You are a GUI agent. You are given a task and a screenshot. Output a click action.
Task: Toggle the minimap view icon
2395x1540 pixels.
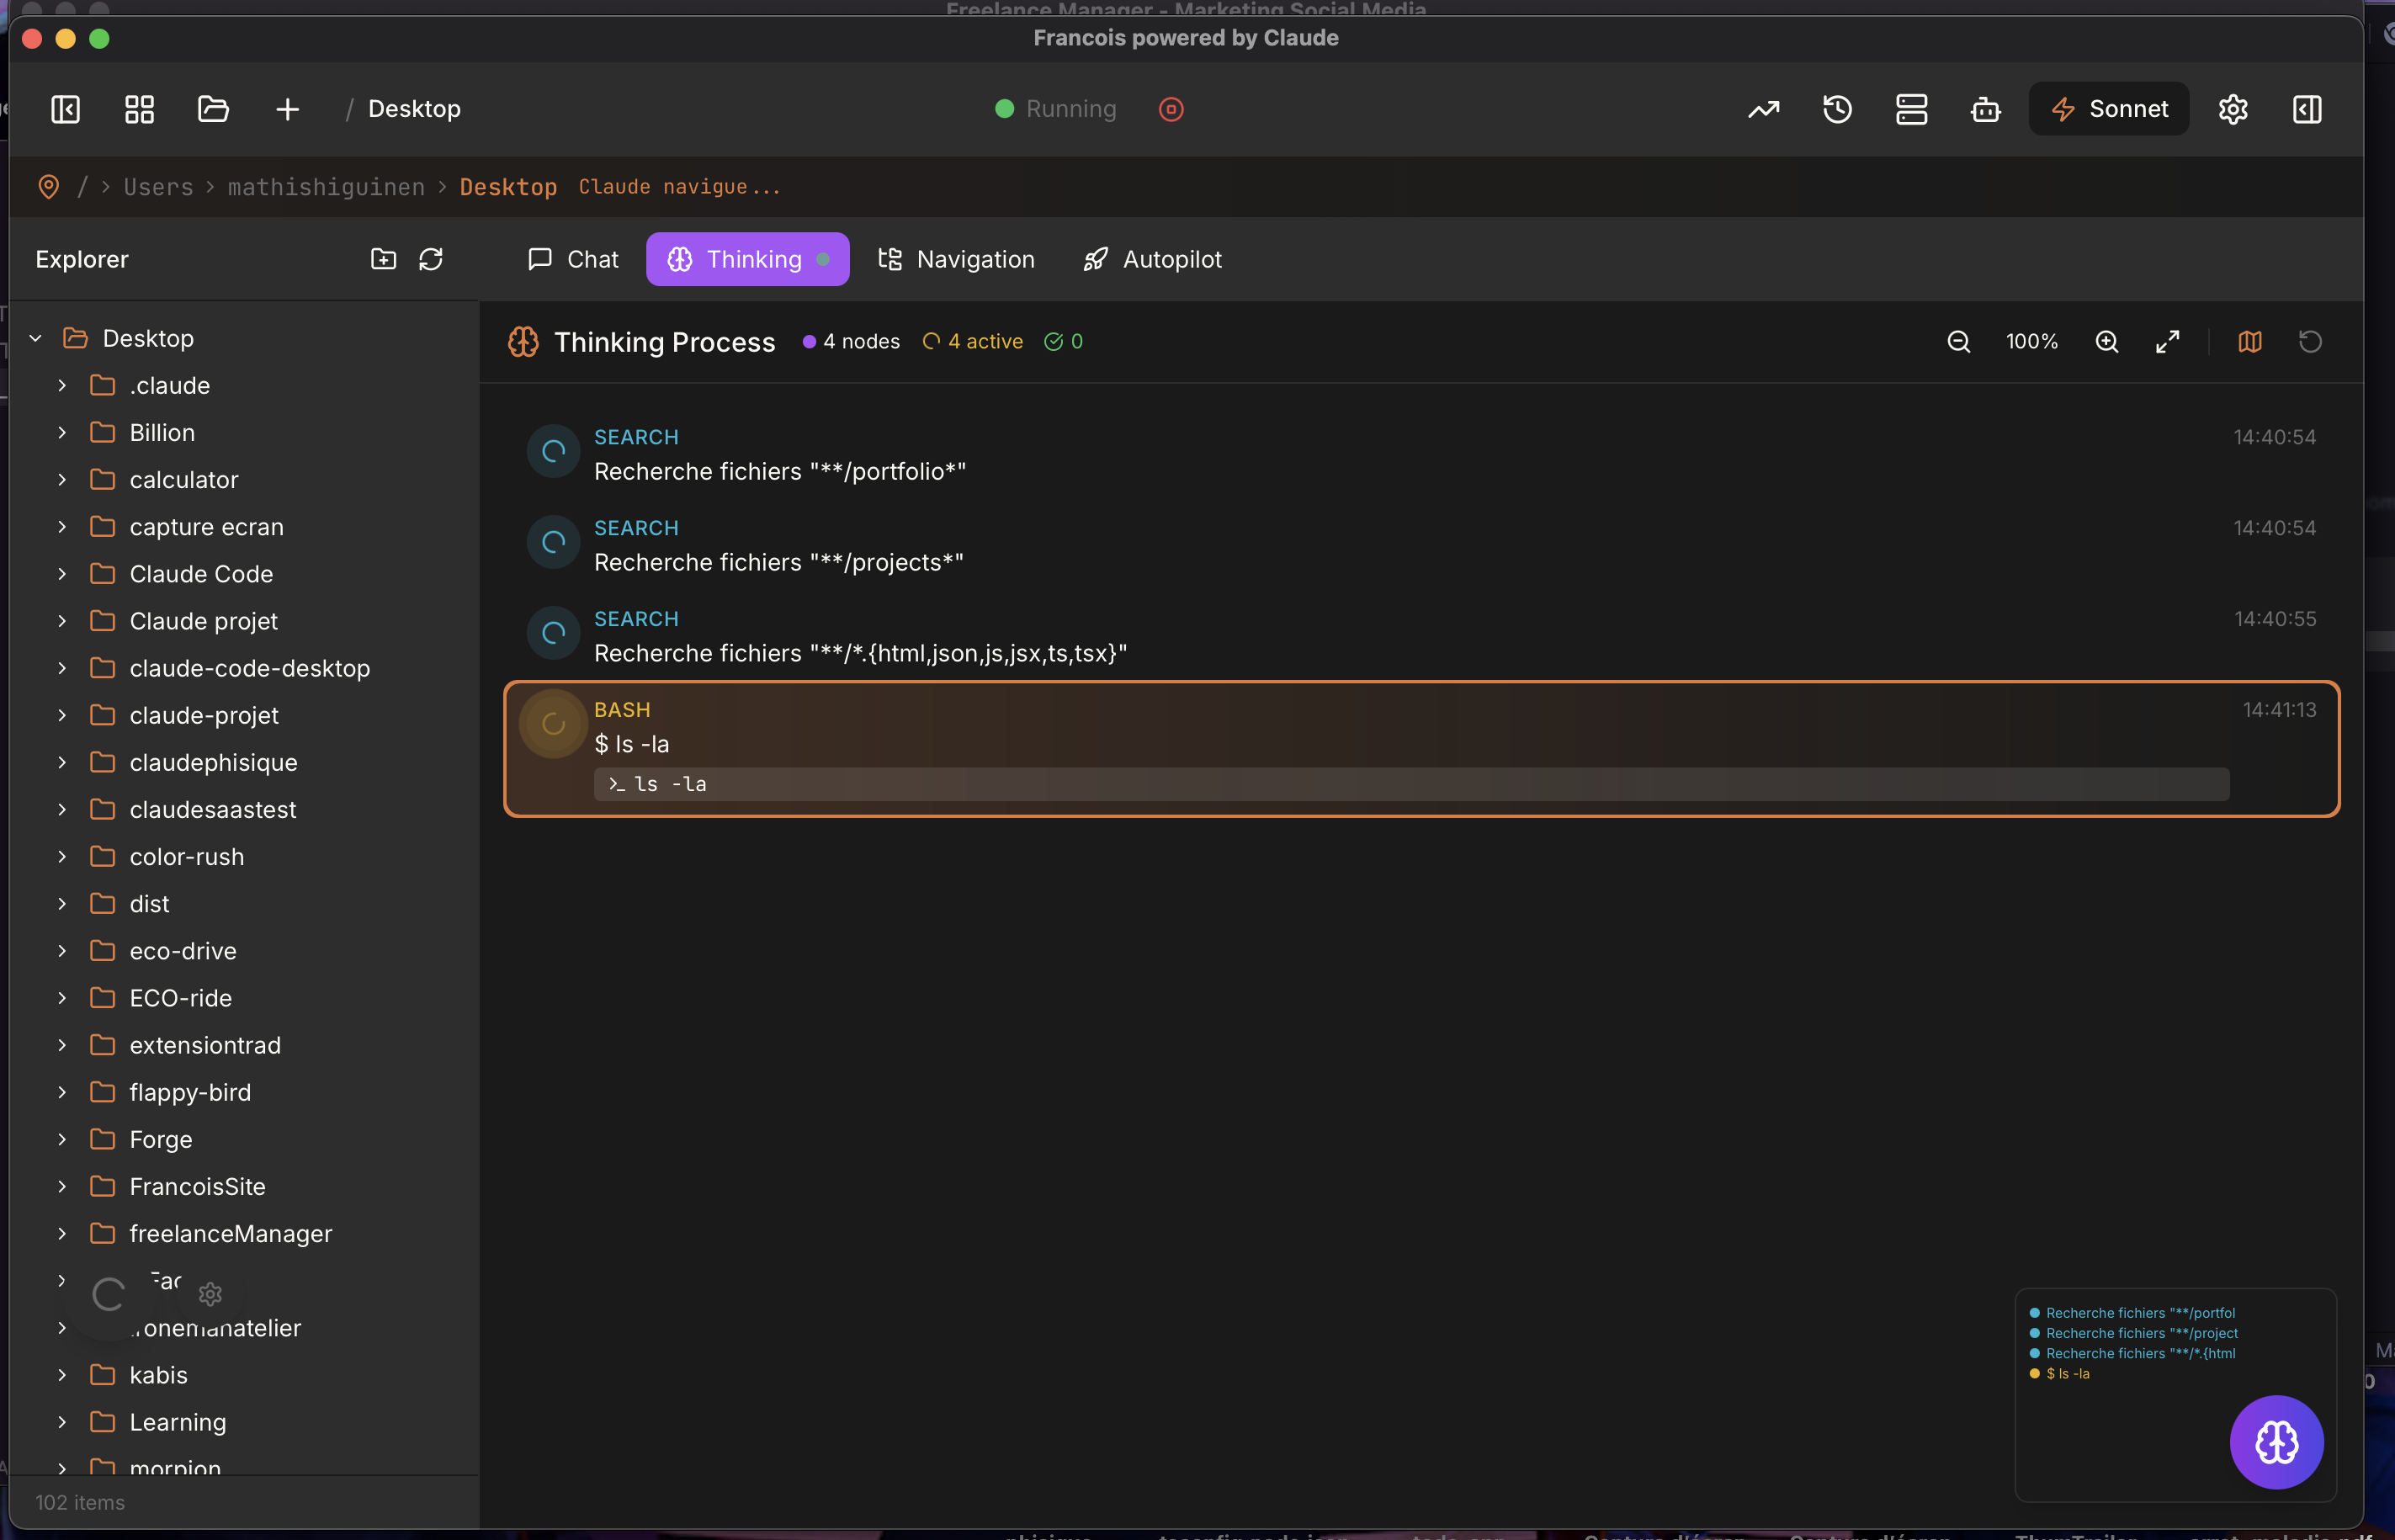coord(2249,342)
